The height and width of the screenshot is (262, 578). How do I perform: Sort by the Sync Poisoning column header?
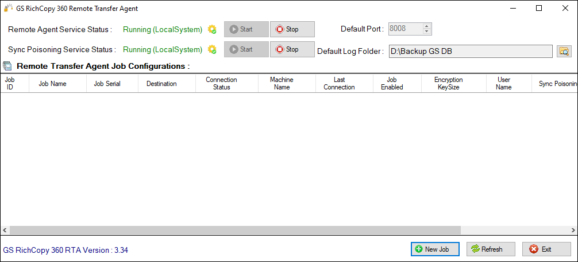click(x=554, y=84)
